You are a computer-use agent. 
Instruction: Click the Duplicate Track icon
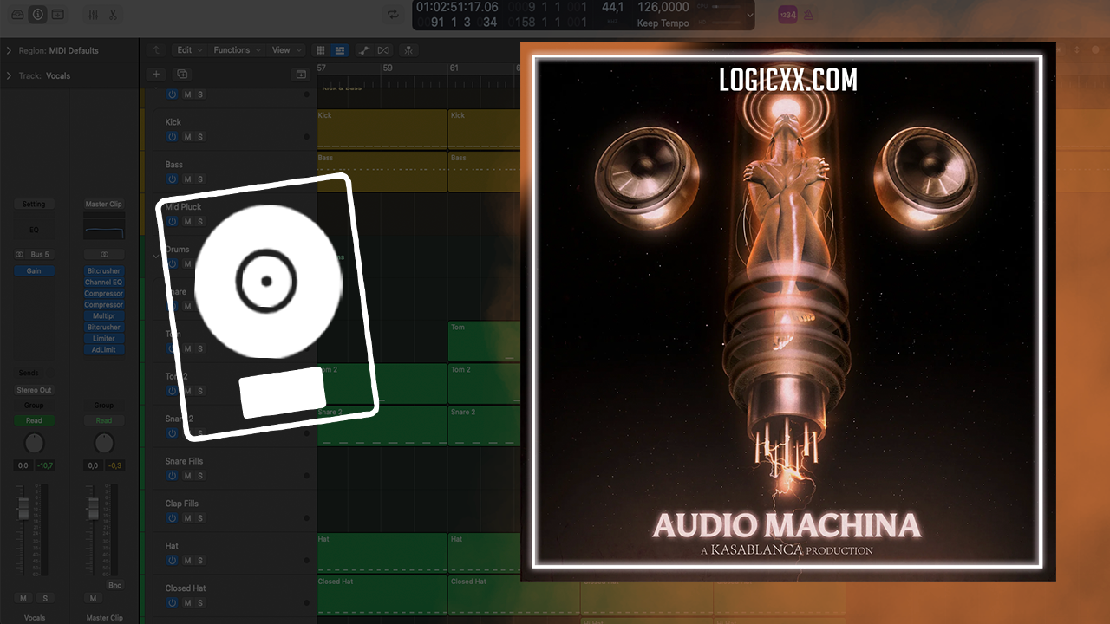coord(182,75)
